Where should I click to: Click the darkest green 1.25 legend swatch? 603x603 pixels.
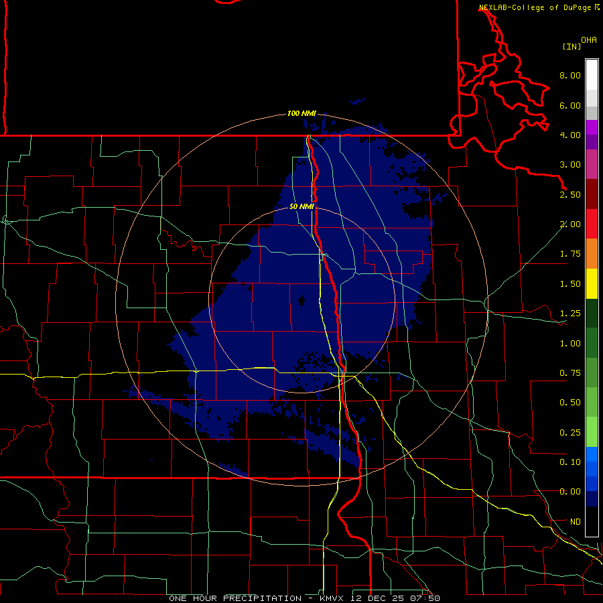click(592, 313)
